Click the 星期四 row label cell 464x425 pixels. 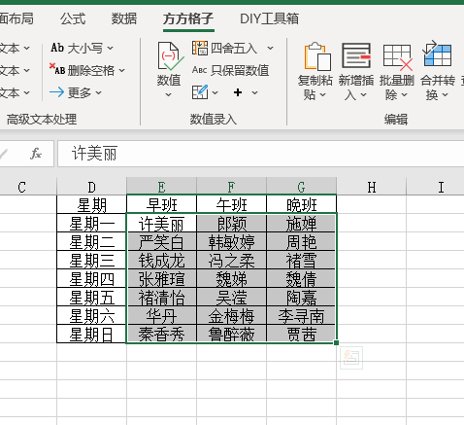coord(91,278)
